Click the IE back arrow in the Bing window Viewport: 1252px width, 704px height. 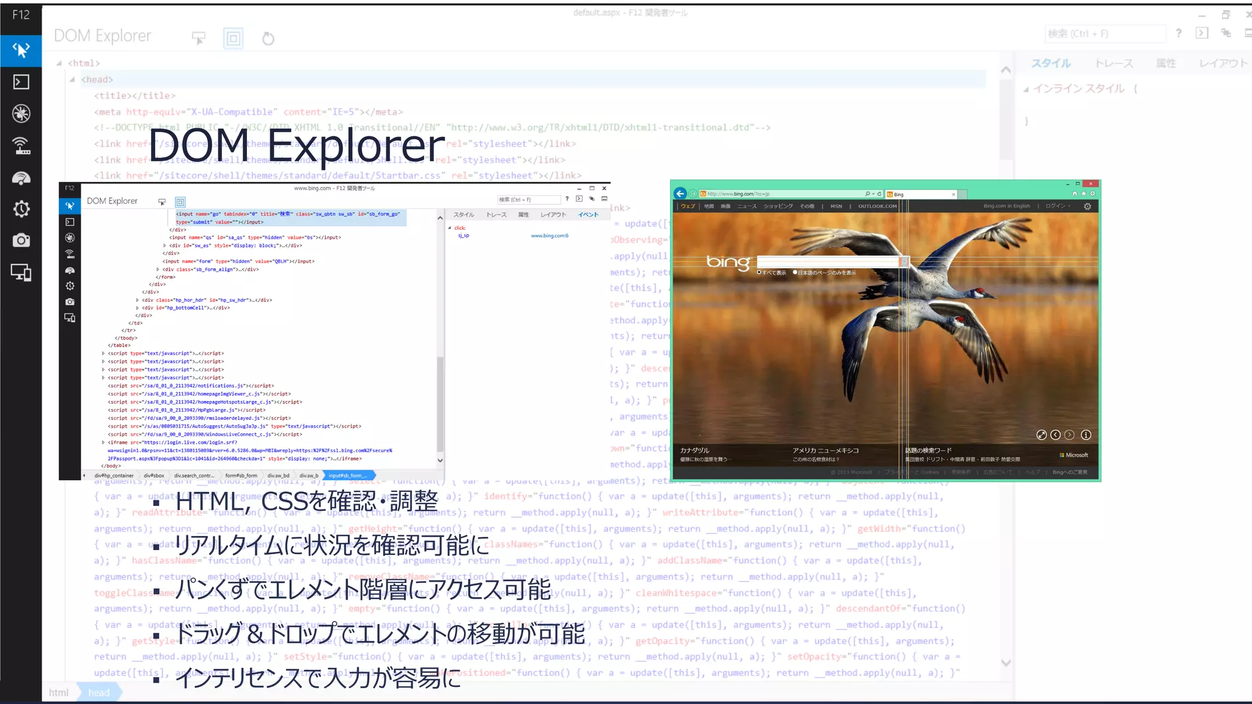tap(680, 194)
